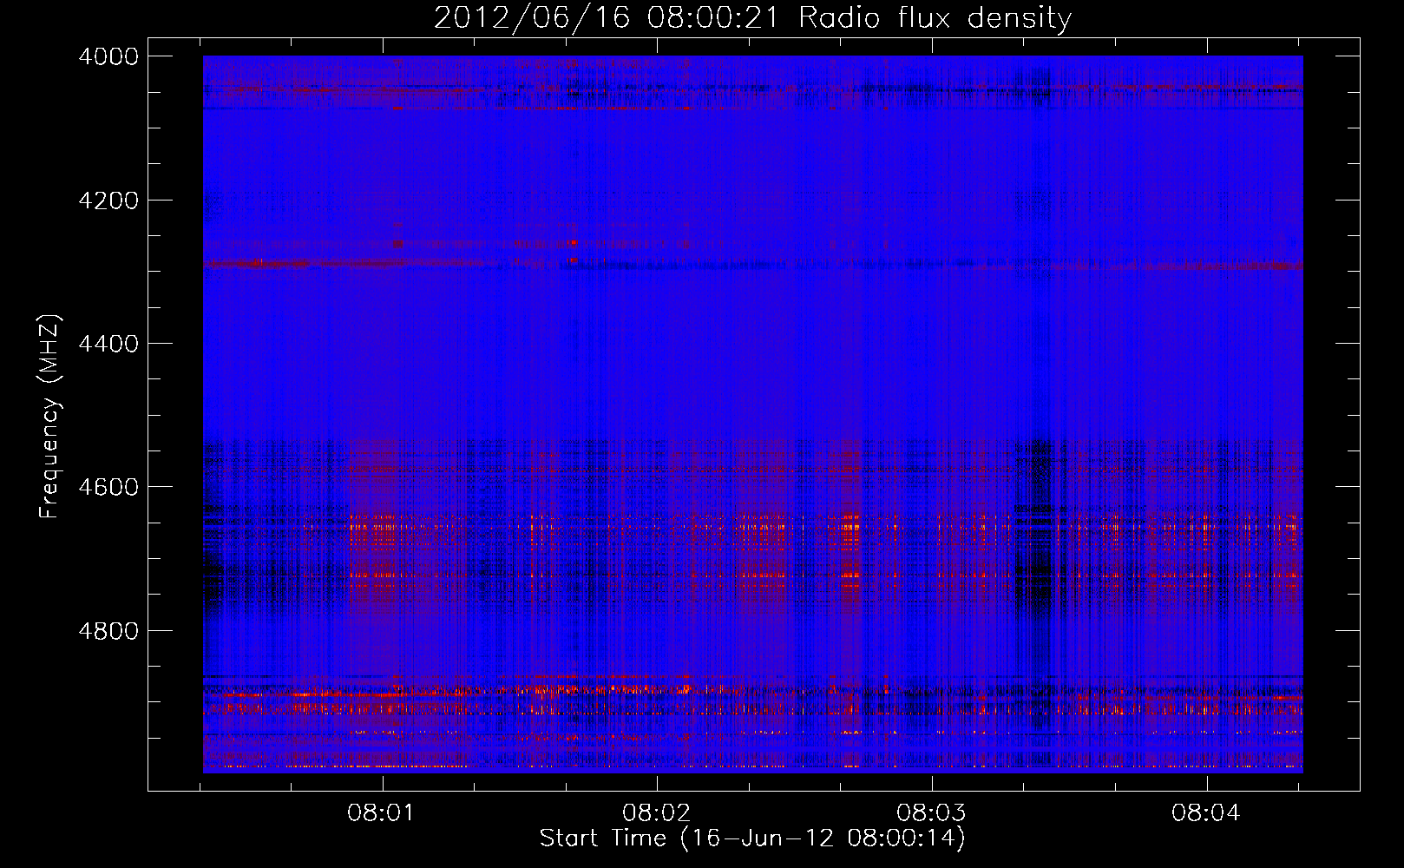The height and width of the screenshot is (868, 1404).
Task: Click the "Frequency (MHZ)" y-axis label
Action: coord(49,418)
